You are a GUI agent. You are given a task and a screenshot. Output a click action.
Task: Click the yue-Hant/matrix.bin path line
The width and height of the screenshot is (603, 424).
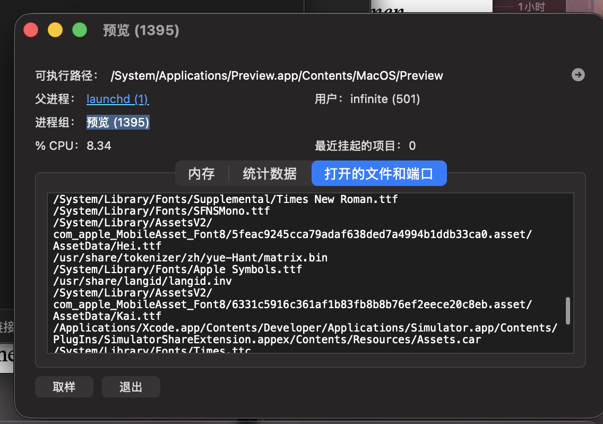[x=191, y=258]
